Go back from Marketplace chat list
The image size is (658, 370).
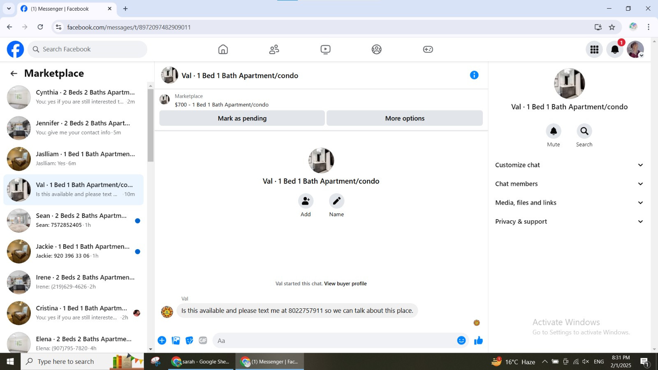tap(14, 74)
